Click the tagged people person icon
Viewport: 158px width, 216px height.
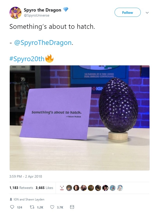click(11, 199)
